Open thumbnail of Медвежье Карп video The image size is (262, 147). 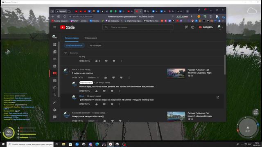(176, 73)
